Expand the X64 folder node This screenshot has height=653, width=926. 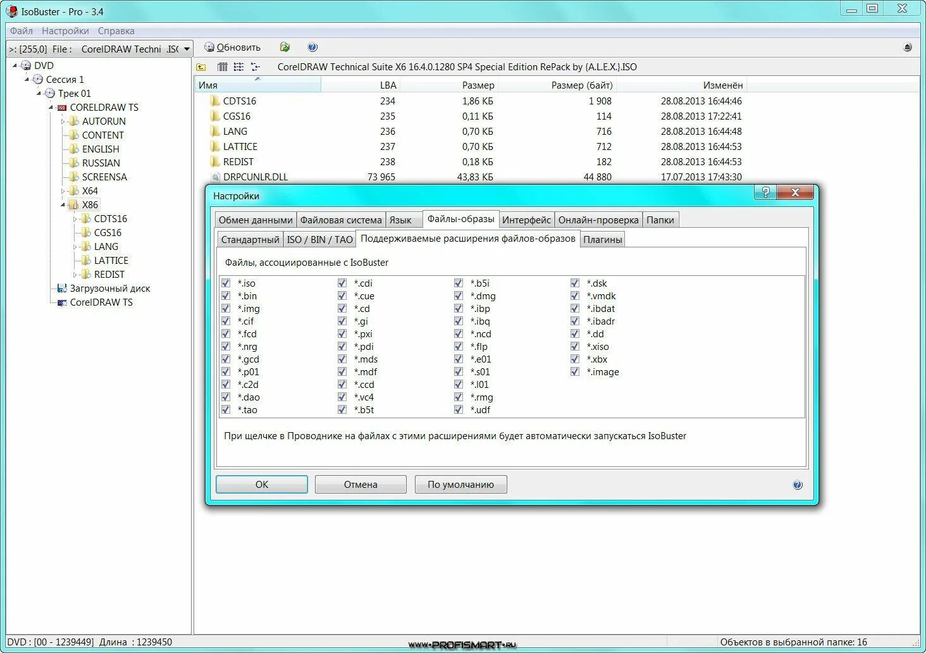63,191
